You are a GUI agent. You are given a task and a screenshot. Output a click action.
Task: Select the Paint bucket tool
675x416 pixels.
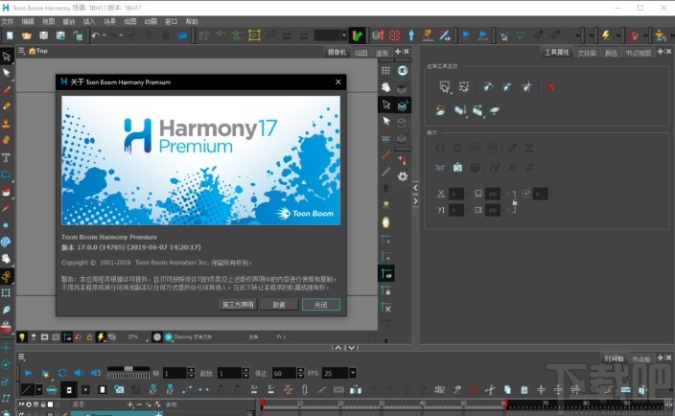(6, 191)
